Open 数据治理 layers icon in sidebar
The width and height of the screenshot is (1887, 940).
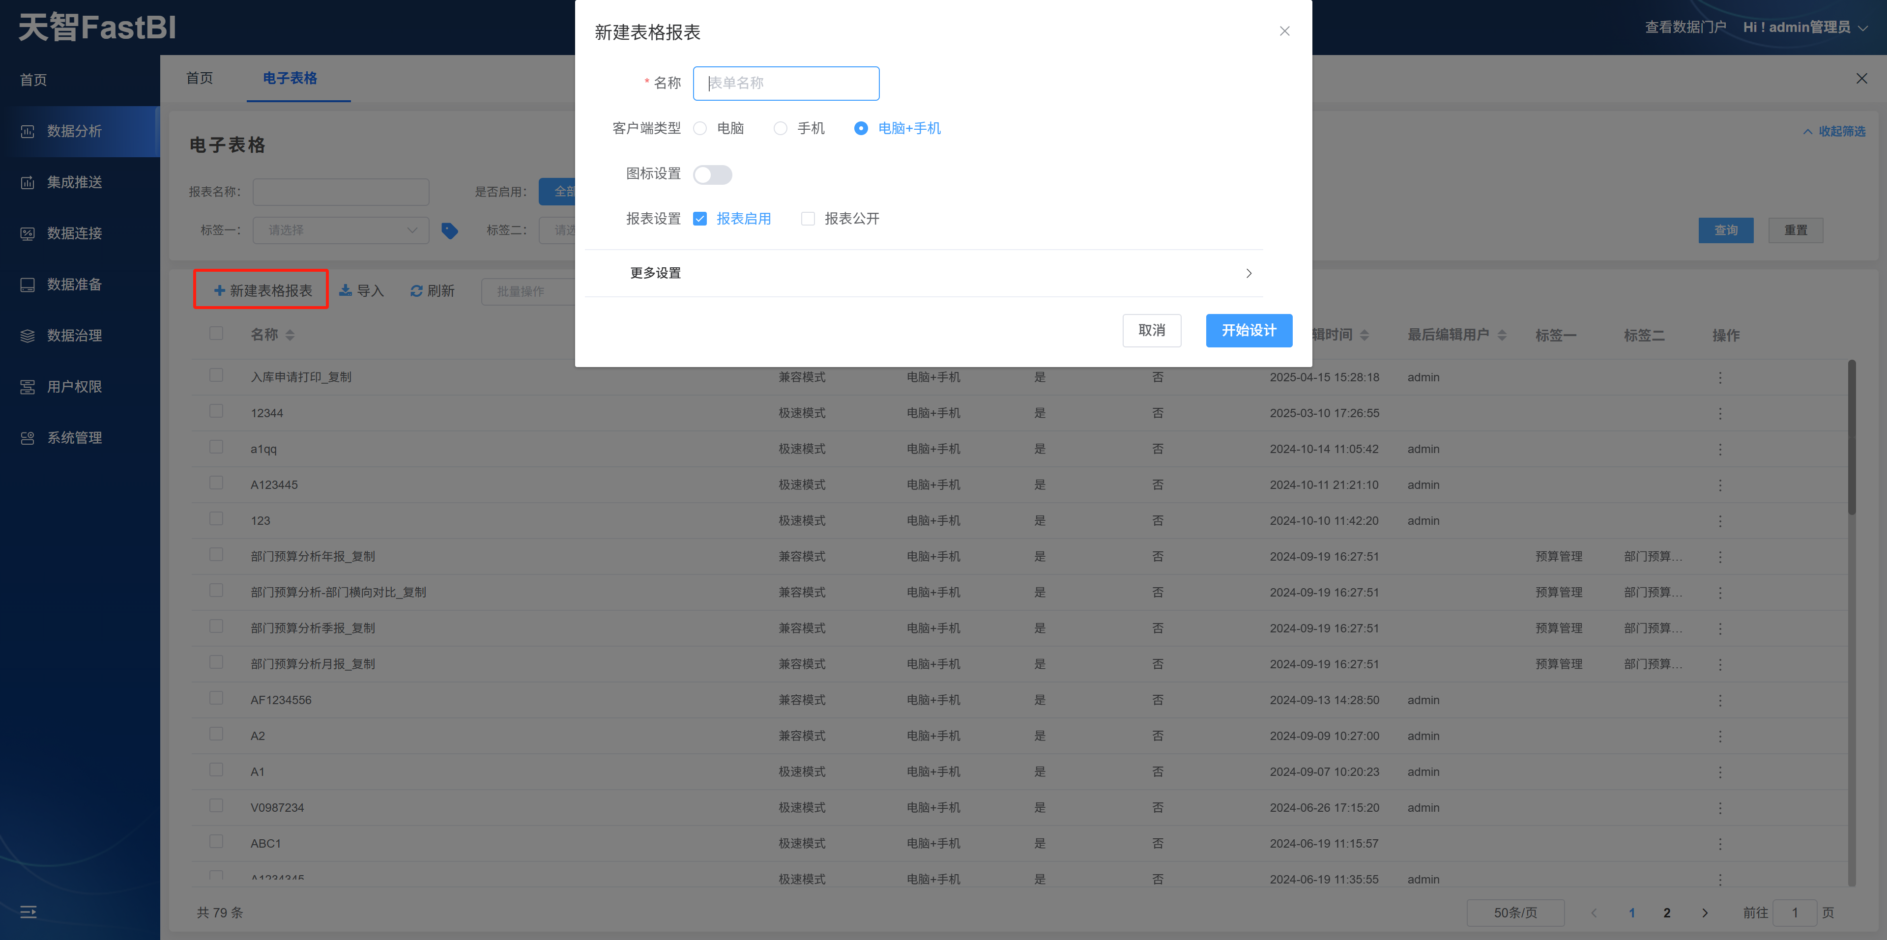[27, 335]
